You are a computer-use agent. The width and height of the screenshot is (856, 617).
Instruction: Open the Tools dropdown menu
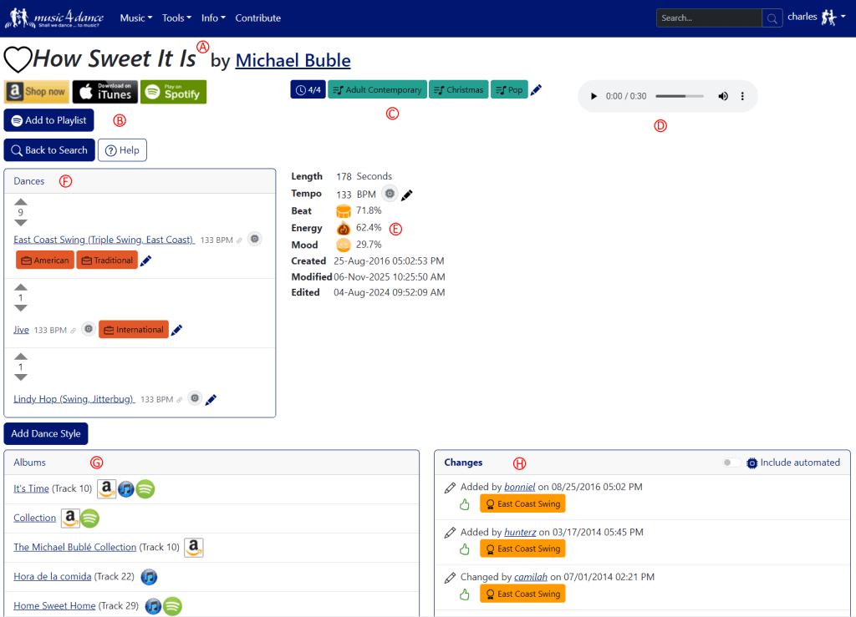pyautogui.click(x=176, y=18)
